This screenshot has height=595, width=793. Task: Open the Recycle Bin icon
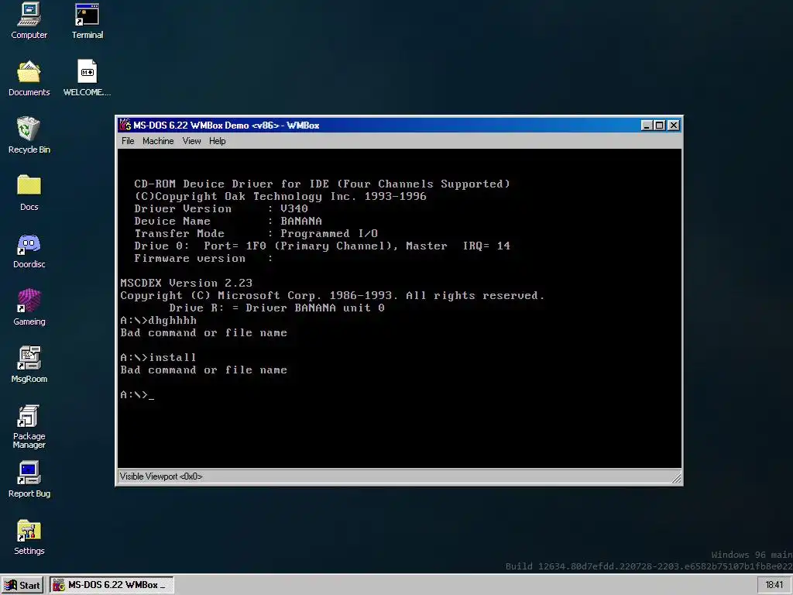(29, 135)
